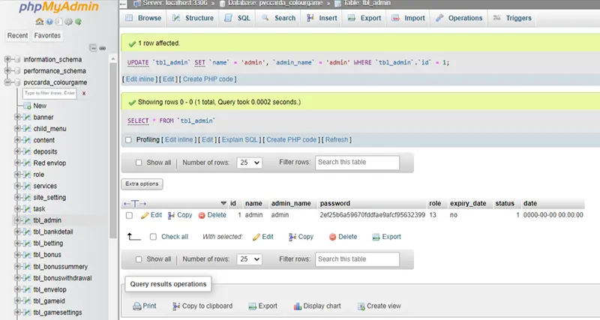Viewport: 600px width, 320px height.
Task: Click Print icon in results operations
Action: coord(136,307)
